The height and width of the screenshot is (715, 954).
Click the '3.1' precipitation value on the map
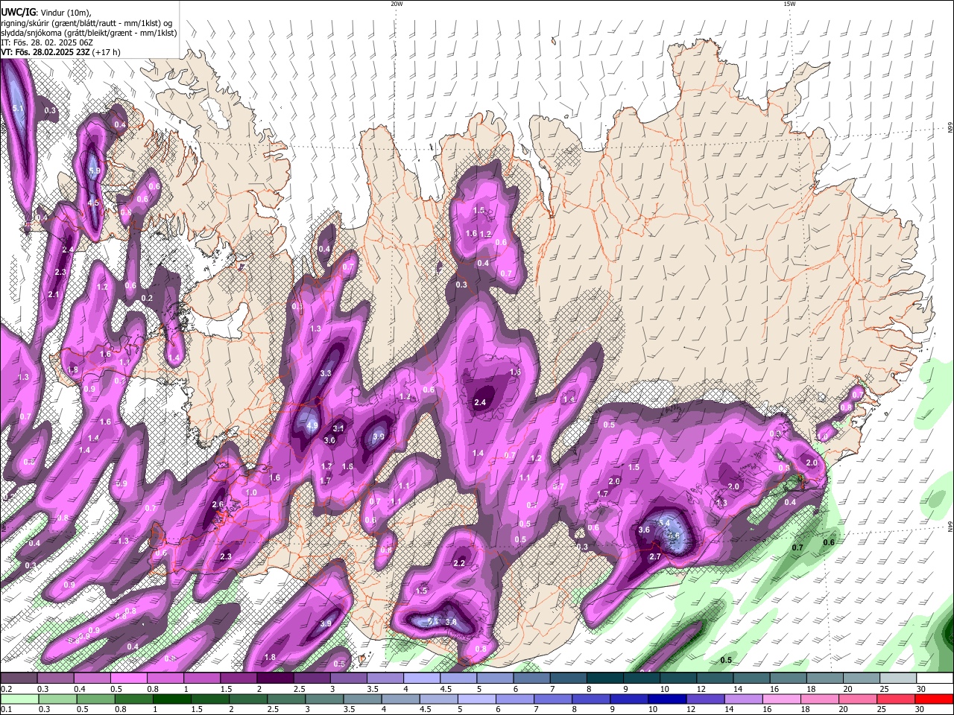pos(338,428)
